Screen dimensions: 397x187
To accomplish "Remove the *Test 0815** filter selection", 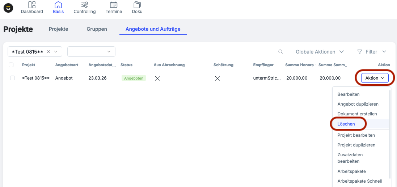I will point(48,52).
